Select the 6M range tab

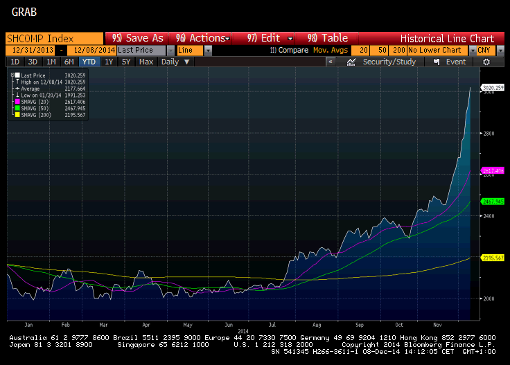point(69,62)
